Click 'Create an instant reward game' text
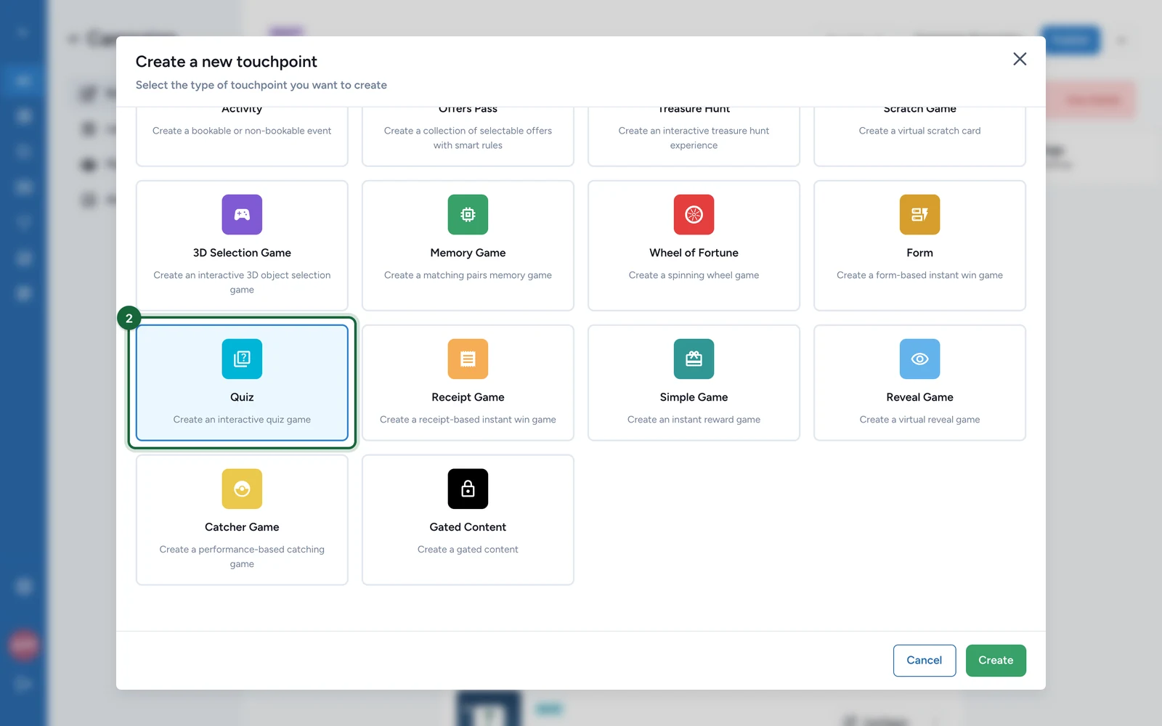 [694, 420]
